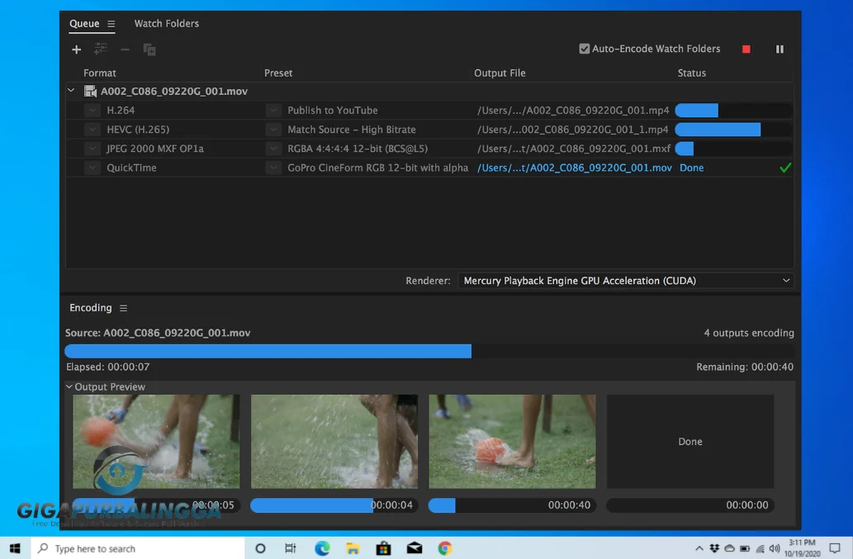This screenshot has height=559, width=853.
Task: Click the Format column header
Action: 100,73
